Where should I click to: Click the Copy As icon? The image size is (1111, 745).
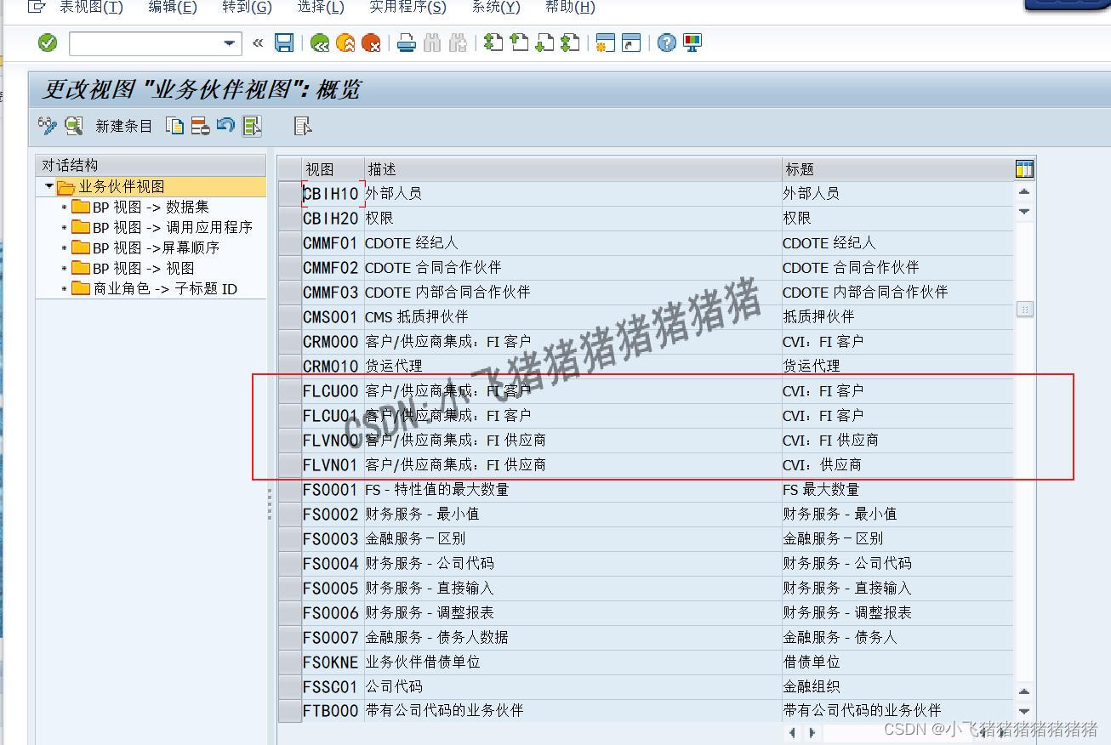(174, 126)
